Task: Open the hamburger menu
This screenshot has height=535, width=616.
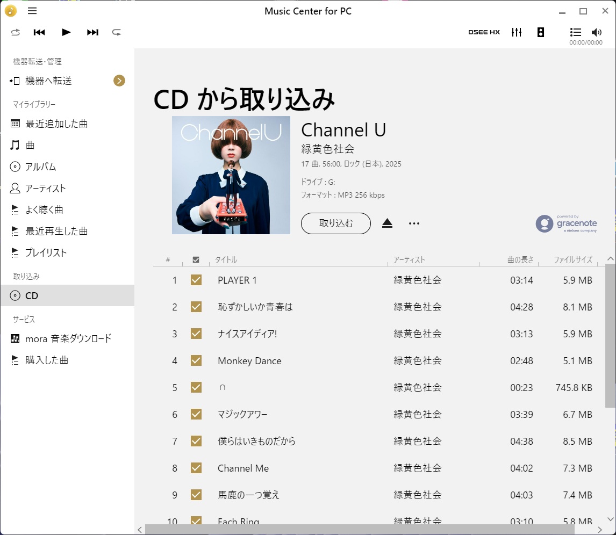Action: click(32, 11)
